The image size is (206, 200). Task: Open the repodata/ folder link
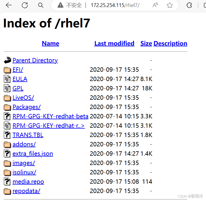click(x=26, y=191)
